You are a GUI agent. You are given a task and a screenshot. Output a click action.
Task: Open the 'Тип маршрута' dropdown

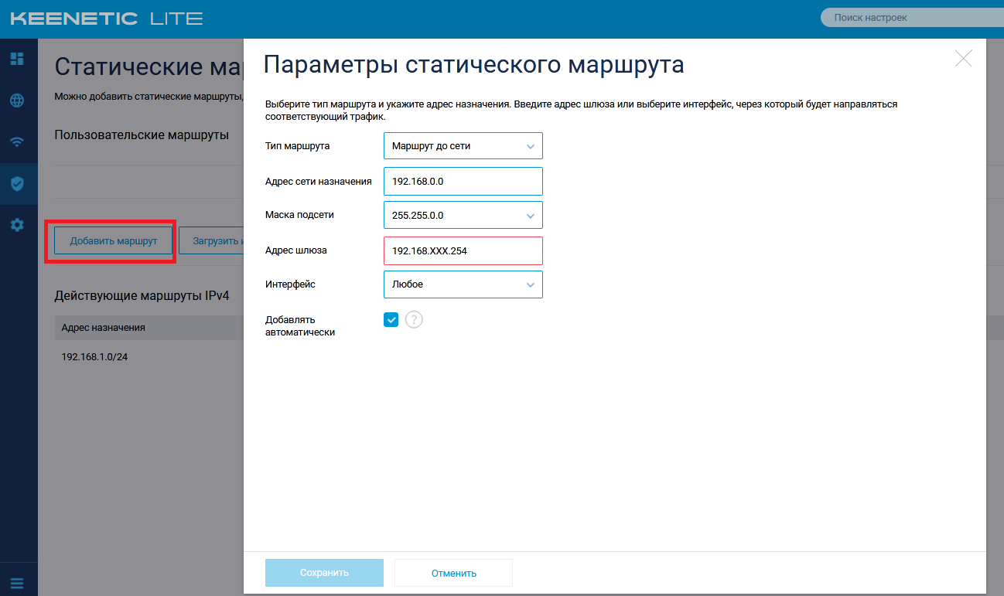click(x=463, y=145)
